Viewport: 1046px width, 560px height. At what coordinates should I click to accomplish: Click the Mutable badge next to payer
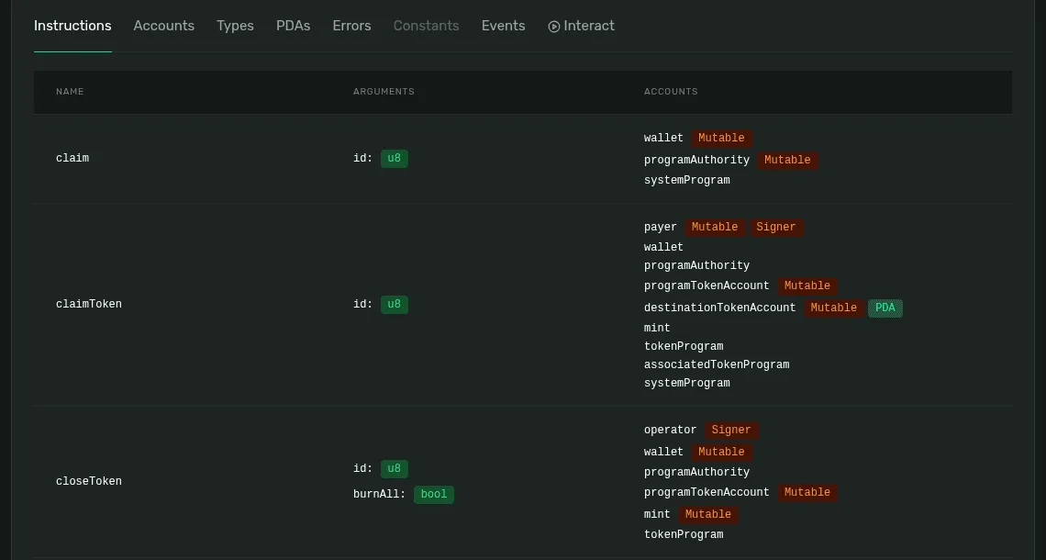click(x=715, y=227)
